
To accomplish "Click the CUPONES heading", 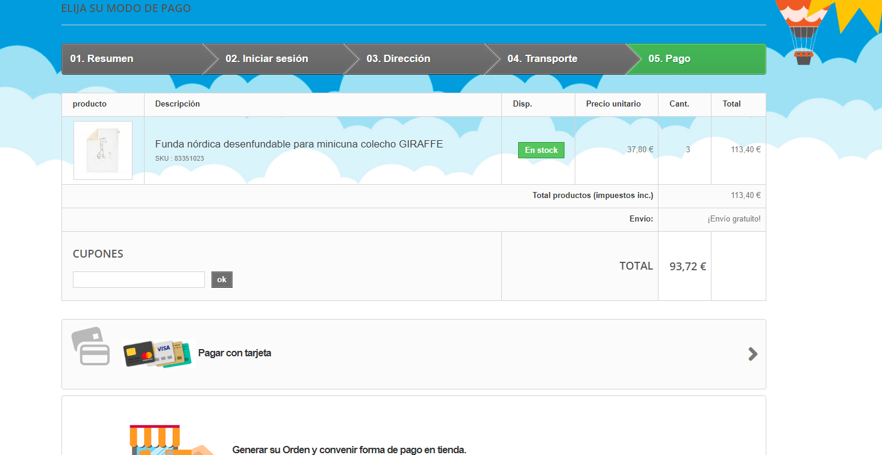I will [98, 254].
